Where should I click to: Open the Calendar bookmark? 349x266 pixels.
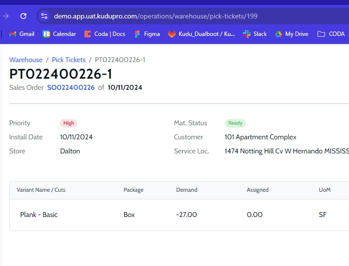pyautogui.click(x=59, y=34)
